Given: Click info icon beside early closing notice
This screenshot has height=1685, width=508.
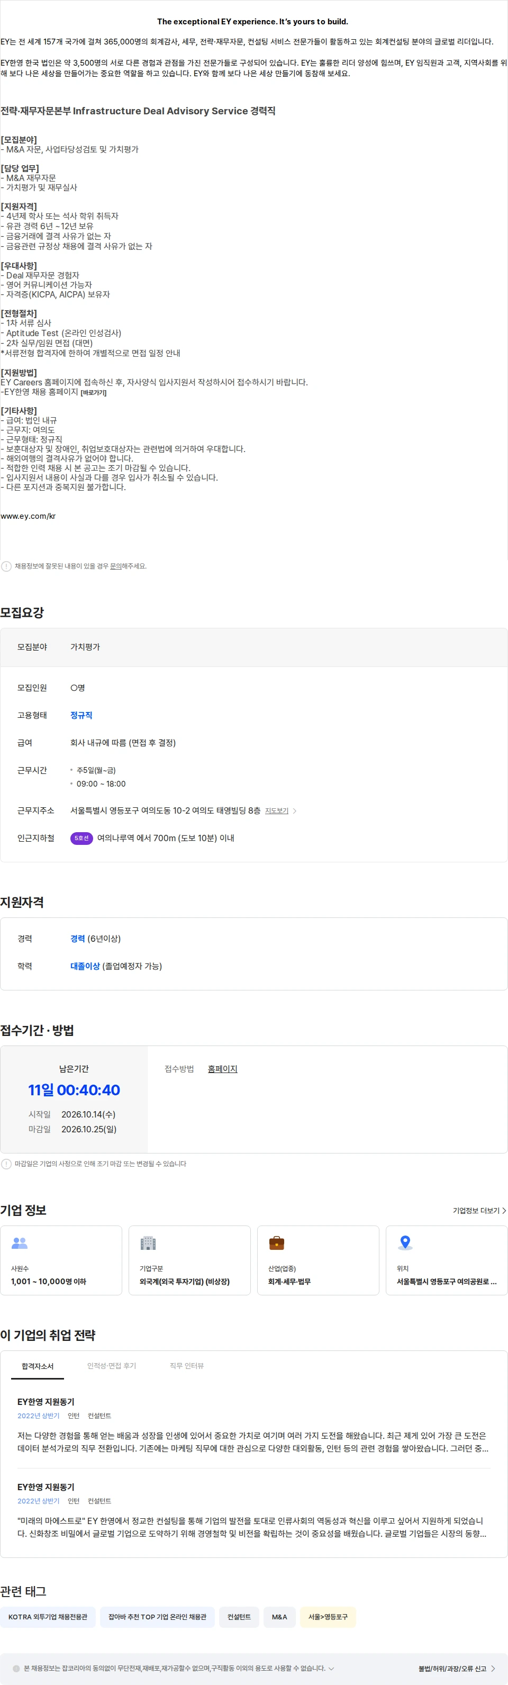Looking at the screenshot, I should (6, 1164).
